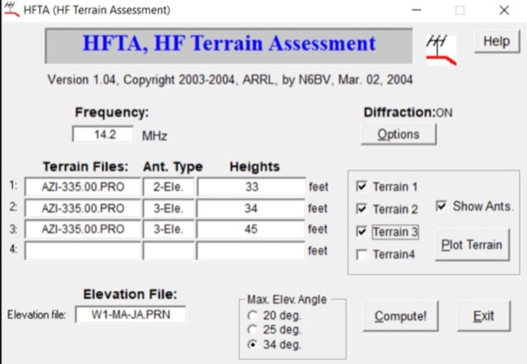Choose the 25 deg. elevation angle option
Image resolution: width=527 pixels, height=364 pixels.
point(252,330)
